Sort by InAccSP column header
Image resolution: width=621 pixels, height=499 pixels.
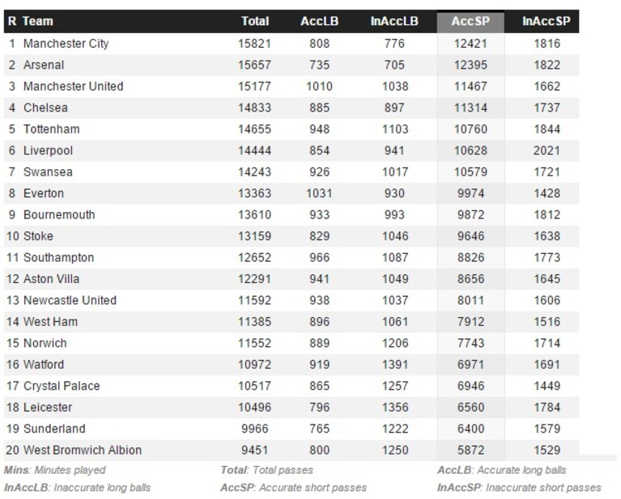tap(547, 21)
